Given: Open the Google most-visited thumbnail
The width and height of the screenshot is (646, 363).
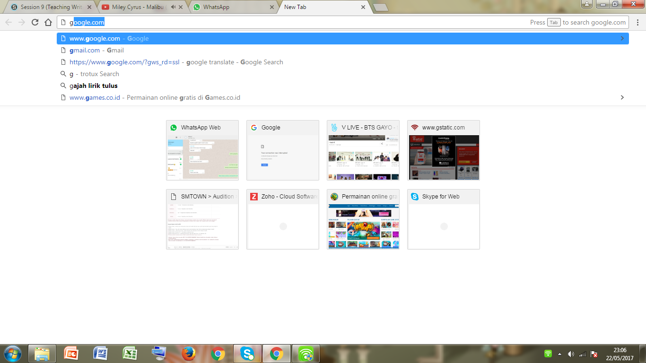Looking at the screenshot, I should [283, 150].
